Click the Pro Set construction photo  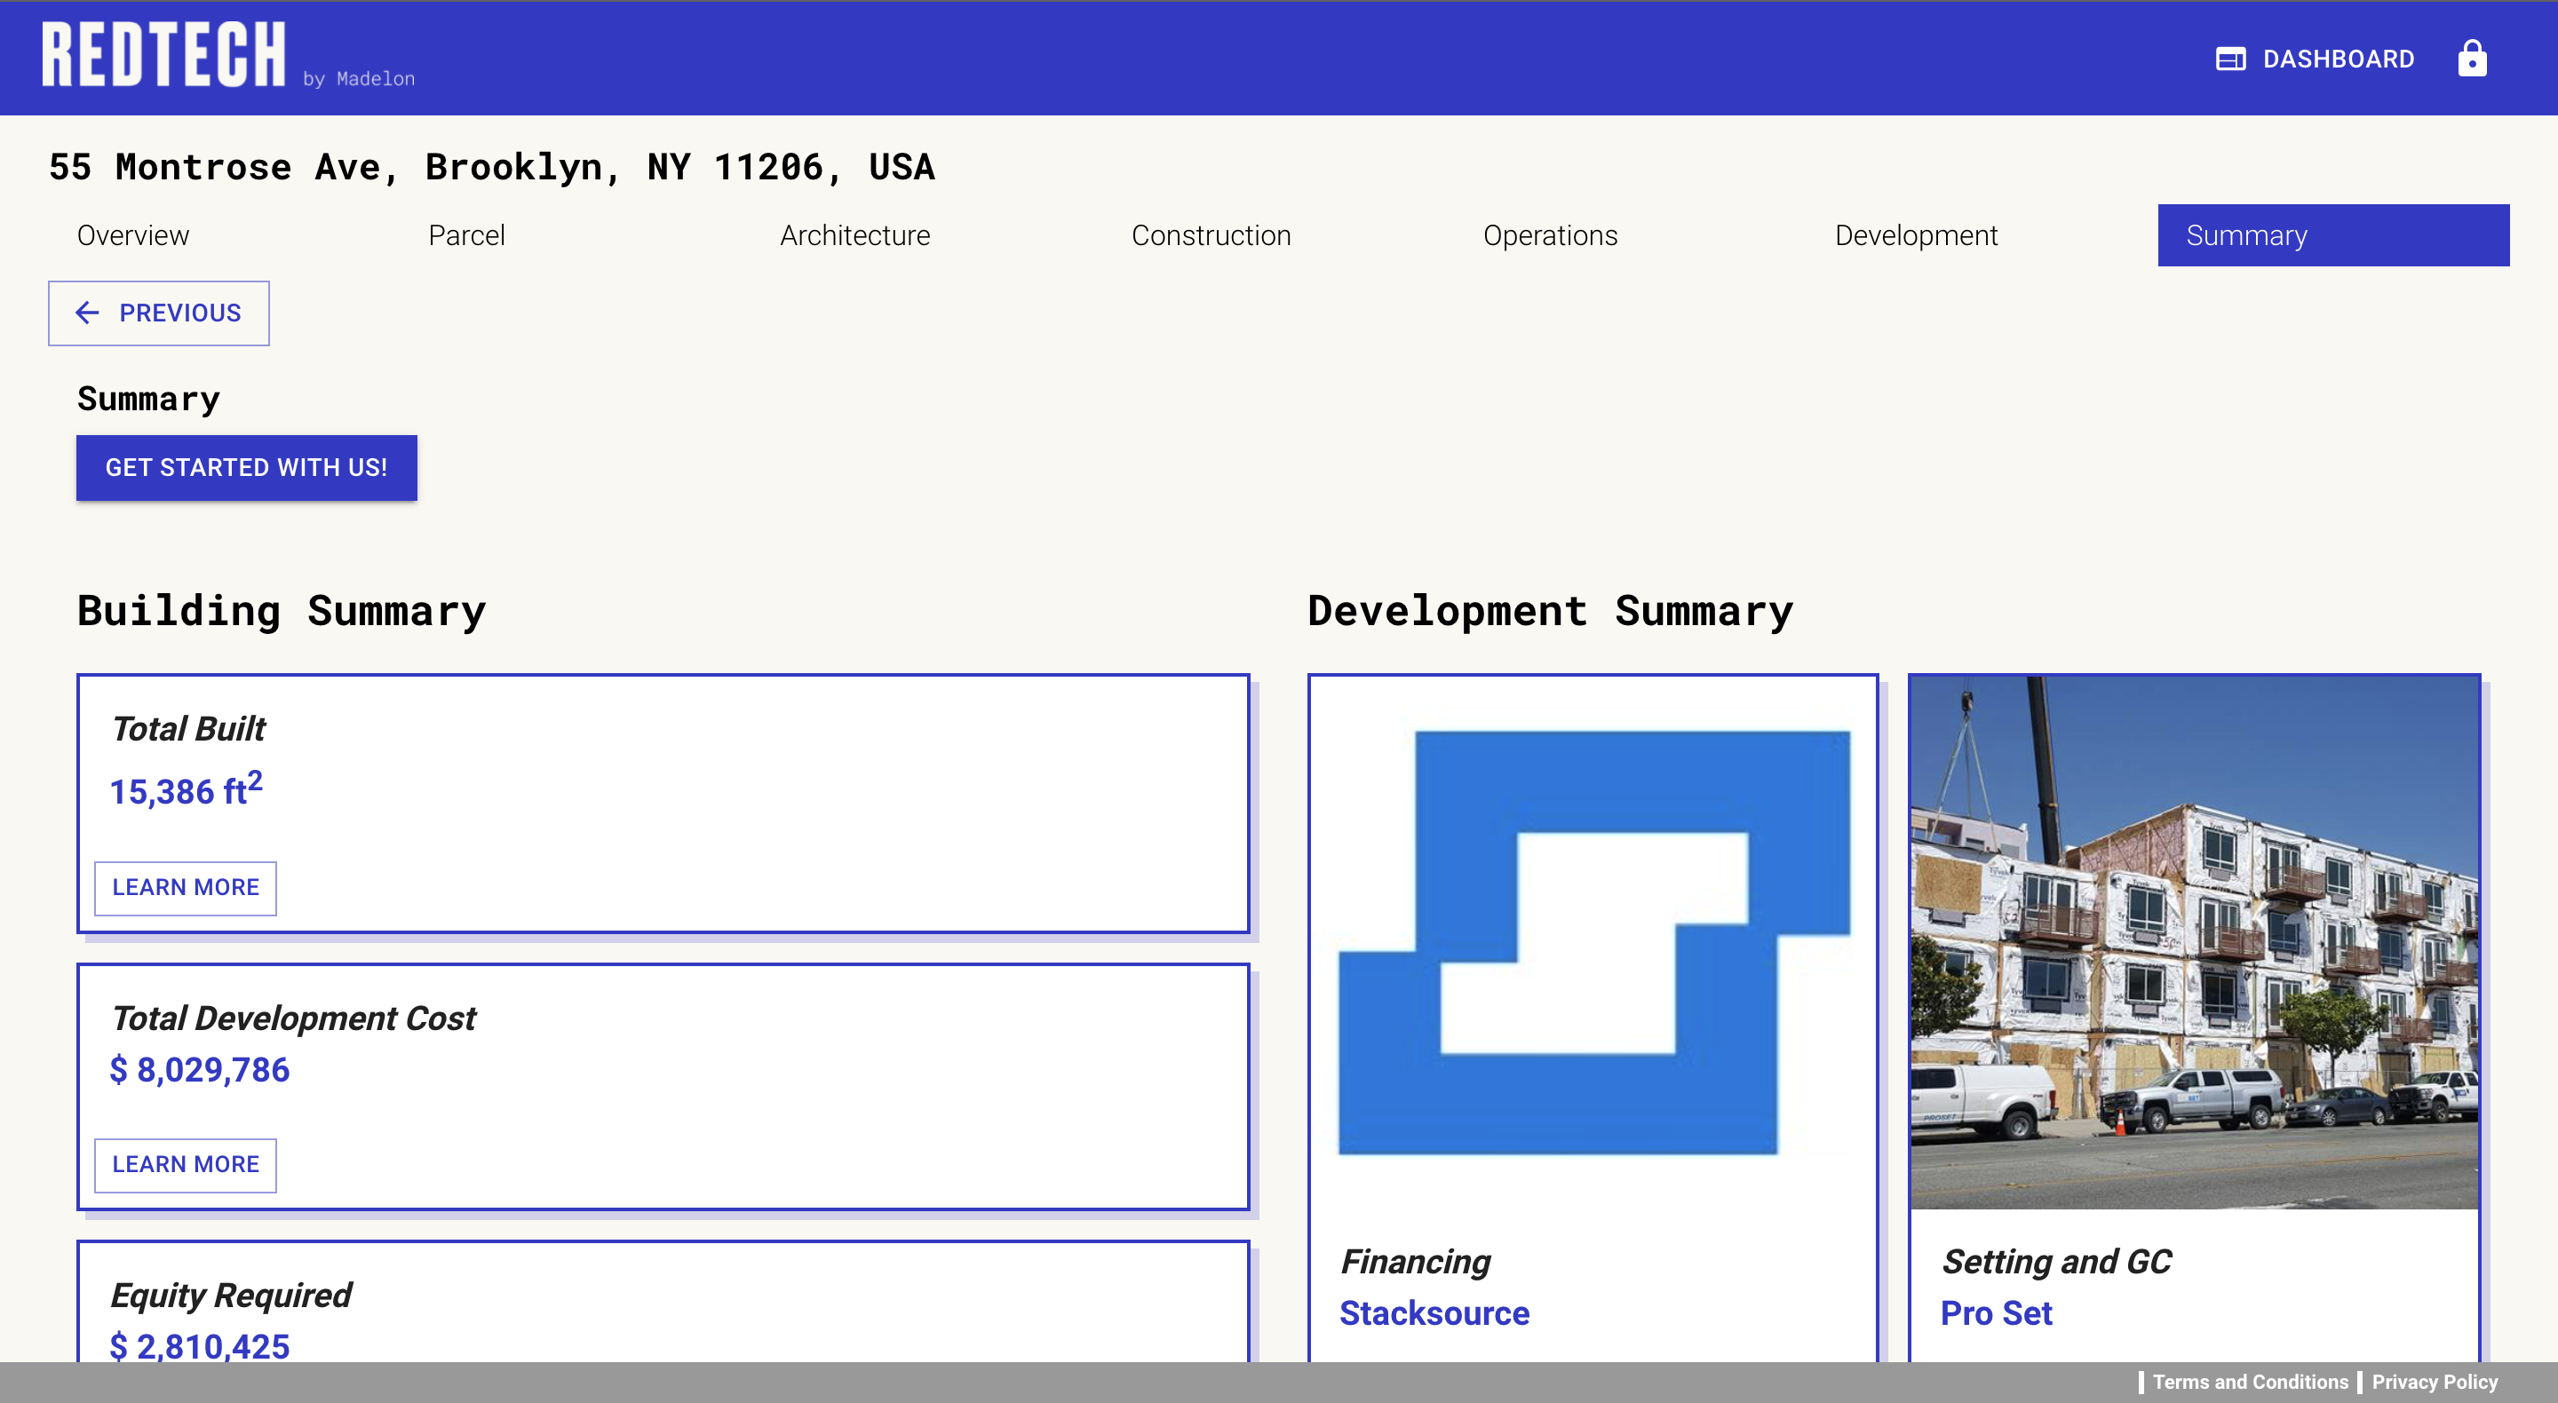(x=2194, y=942)
